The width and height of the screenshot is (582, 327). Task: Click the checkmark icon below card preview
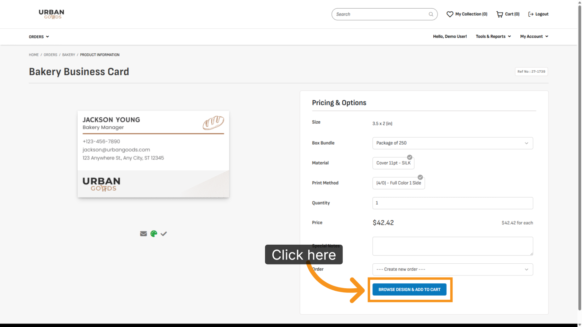click(x=164, y=234)
